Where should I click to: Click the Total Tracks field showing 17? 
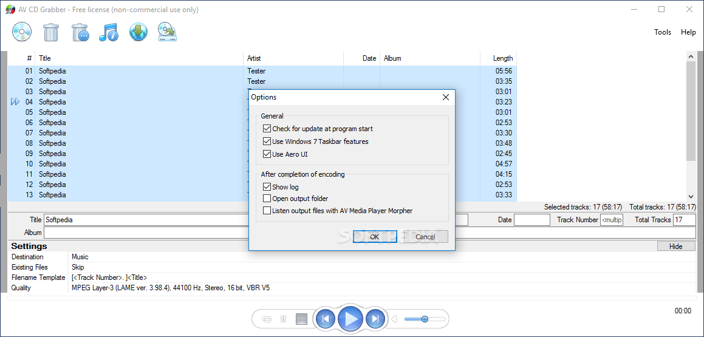point(685,220)
